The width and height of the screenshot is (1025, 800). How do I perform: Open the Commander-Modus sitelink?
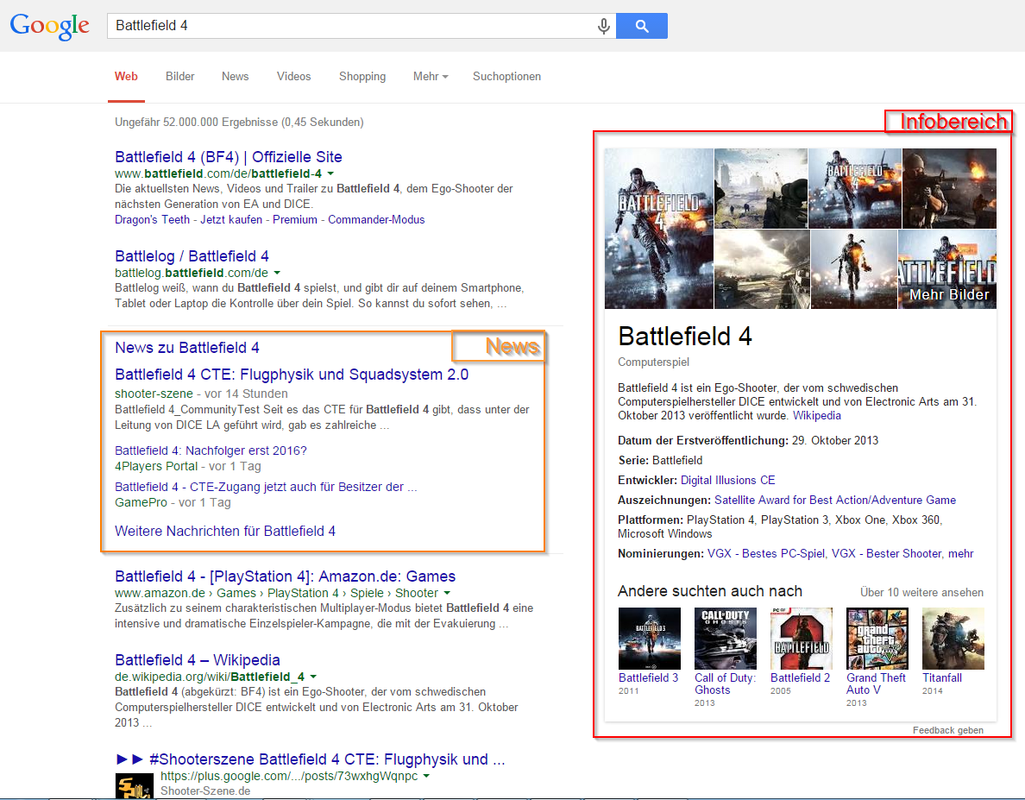point(376,219)
